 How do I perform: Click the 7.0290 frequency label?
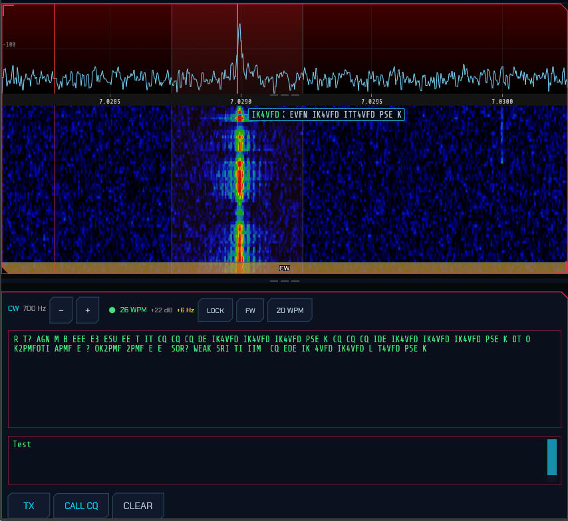(241, 102)
